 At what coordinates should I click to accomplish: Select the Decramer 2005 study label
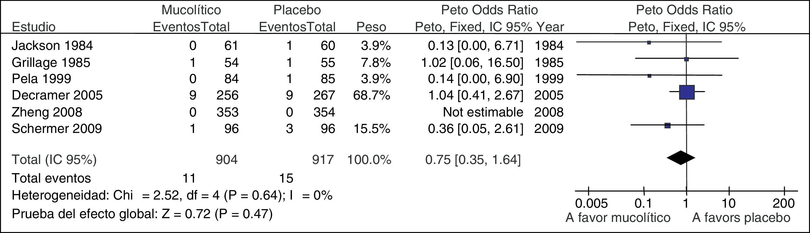57,95
